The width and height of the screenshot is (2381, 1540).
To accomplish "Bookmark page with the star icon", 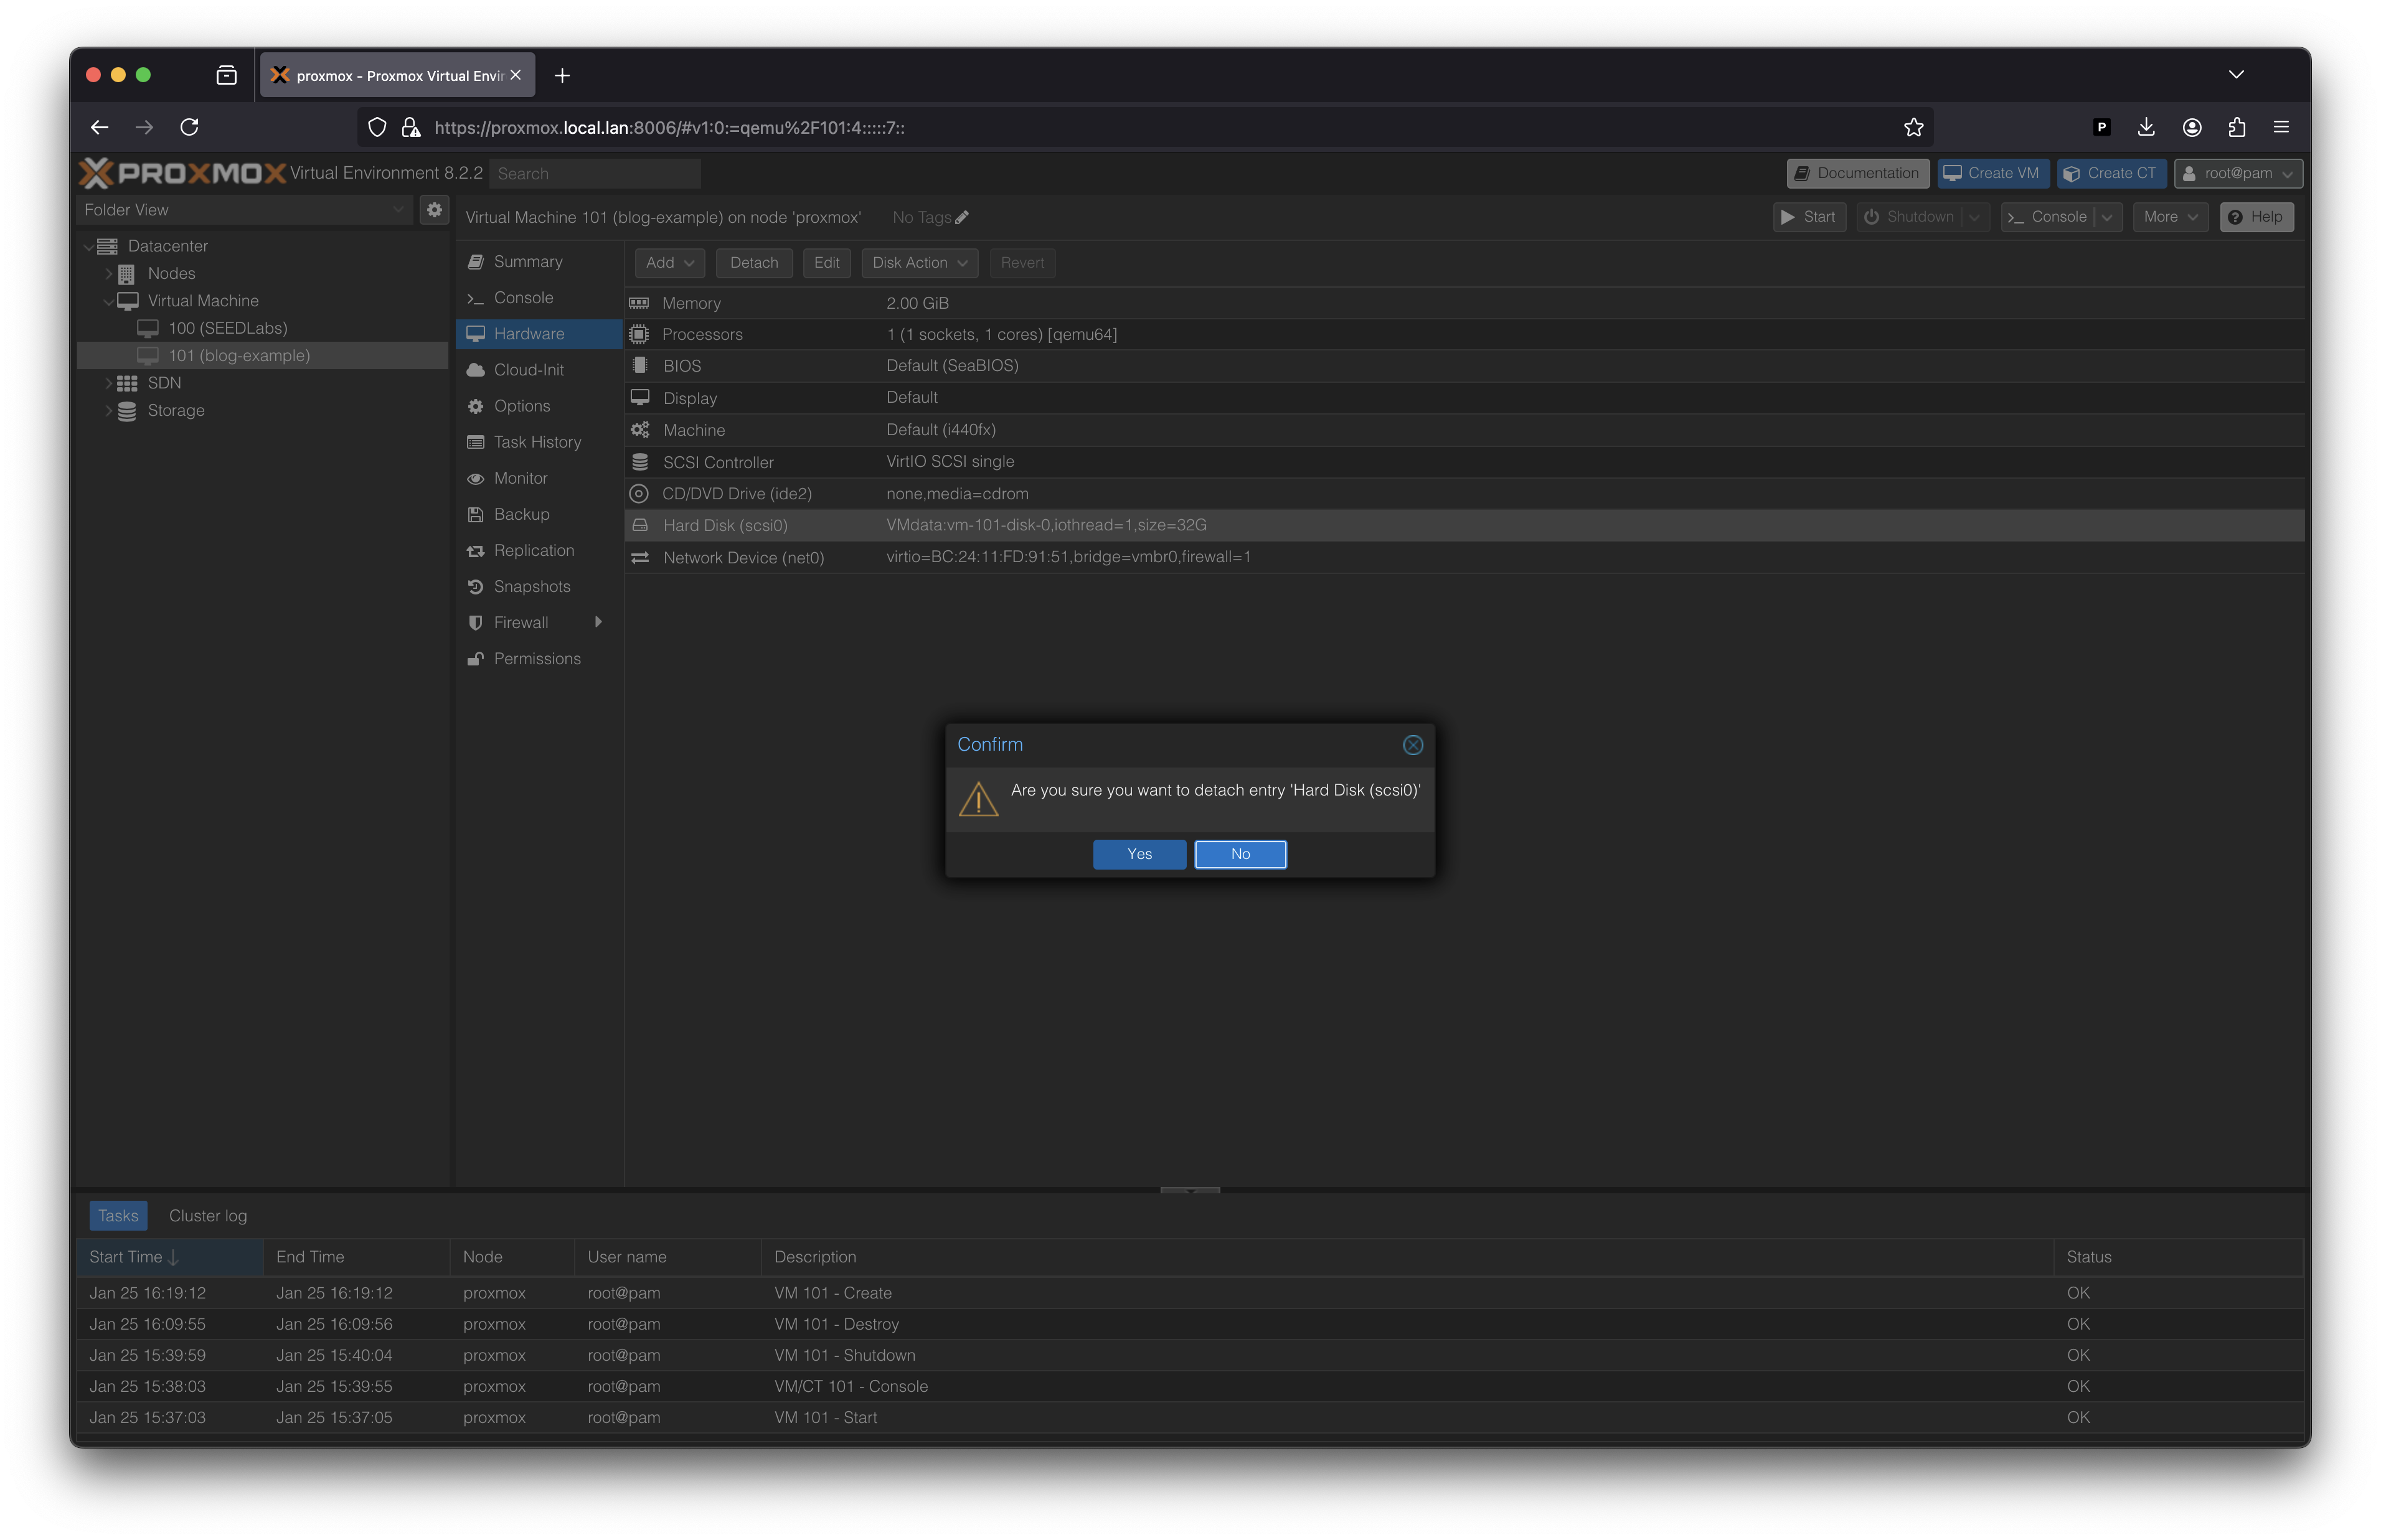I will [1913, 127].
